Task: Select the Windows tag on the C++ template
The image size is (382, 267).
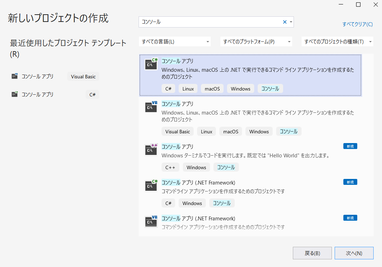Action: tap(196, 167)
